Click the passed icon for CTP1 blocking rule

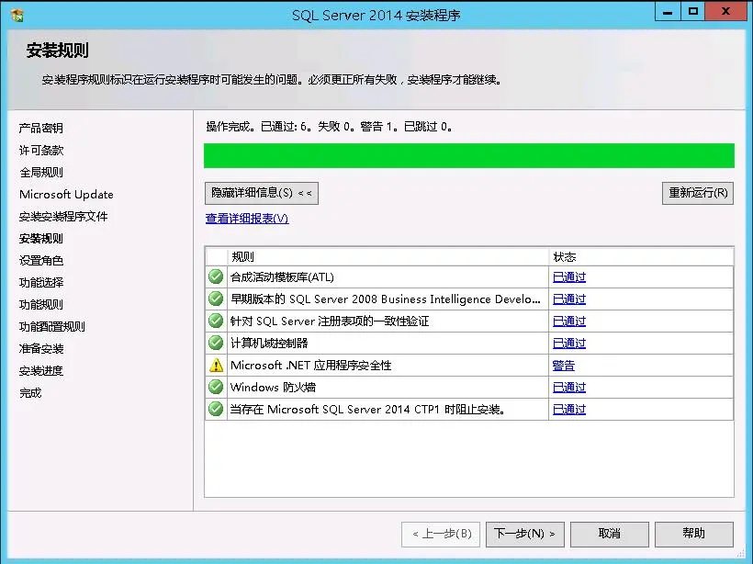[x=216, y=410]
